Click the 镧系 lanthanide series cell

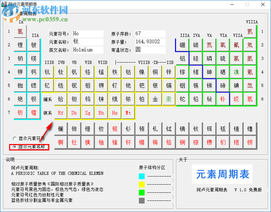47,99
